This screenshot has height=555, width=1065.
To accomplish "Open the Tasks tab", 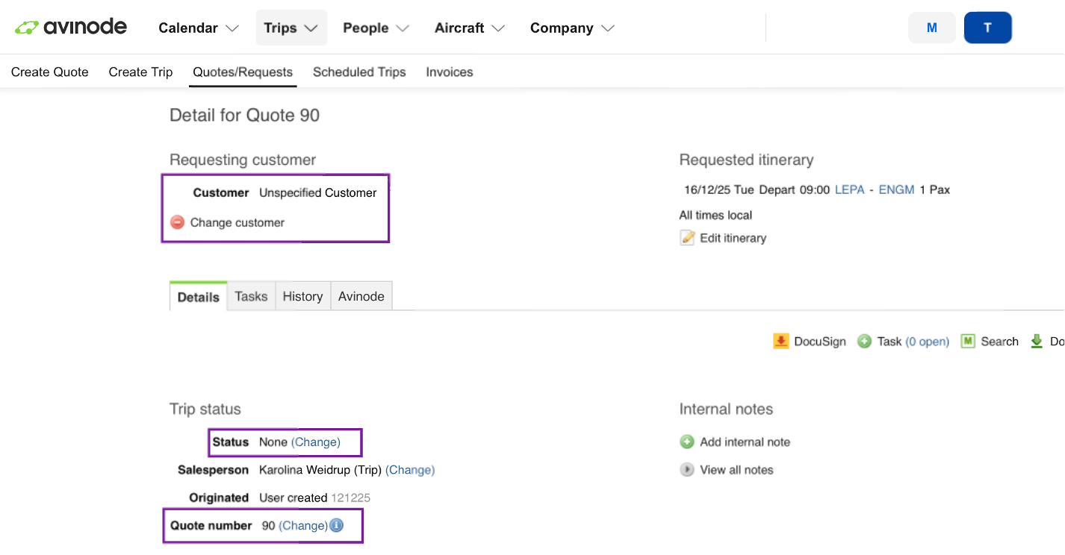I will click(x=251, y=296).
